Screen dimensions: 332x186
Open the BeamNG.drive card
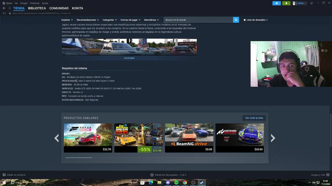click(x=189, y=138)
